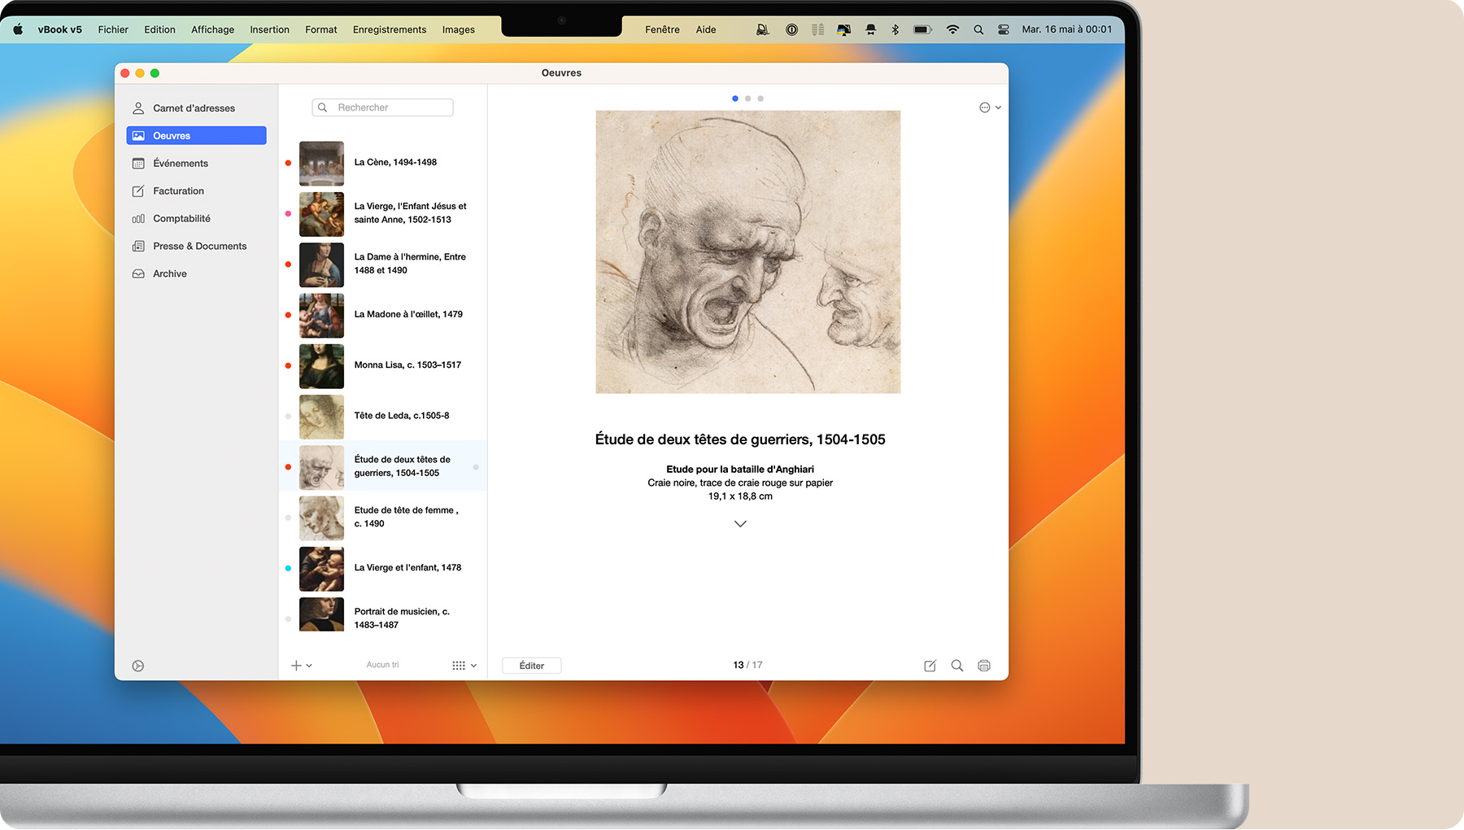Click the print icon in detail footer
1464x830 pixels.
tap(984, 666)
